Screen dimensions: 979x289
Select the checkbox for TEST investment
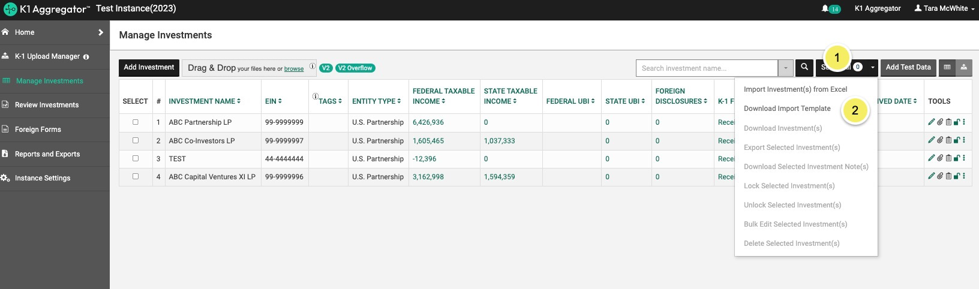(x=136, y=158)
